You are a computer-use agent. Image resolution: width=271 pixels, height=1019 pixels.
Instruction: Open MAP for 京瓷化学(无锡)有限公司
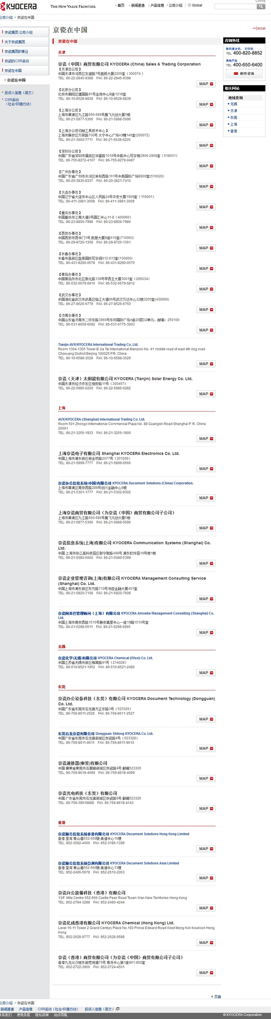(x=206, y=673)
